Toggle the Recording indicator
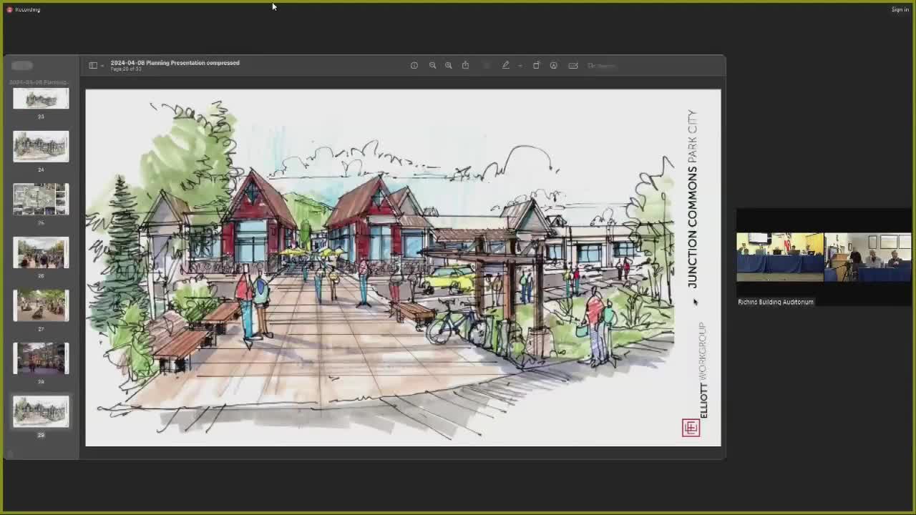 [x=24, y=9]
